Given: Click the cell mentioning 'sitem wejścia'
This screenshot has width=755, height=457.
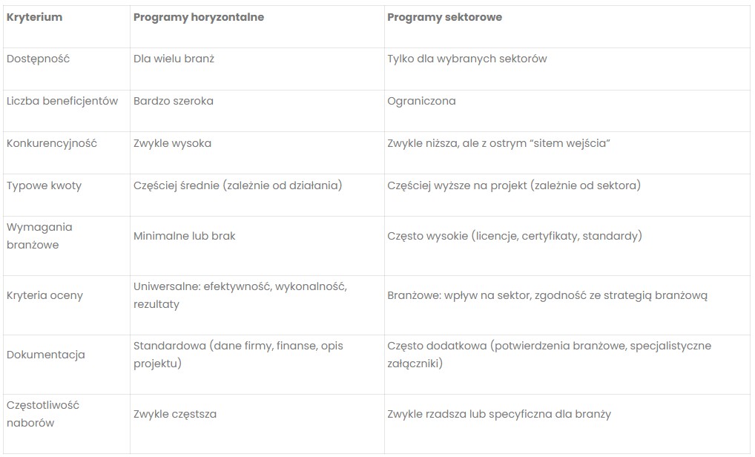Looking at the screenshot, I should point(498,143).
